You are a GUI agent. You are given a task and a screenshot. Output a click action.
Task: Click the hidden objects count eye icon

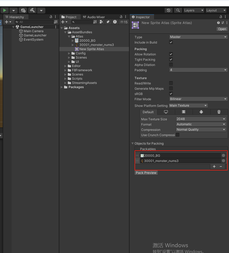tap(122, 22)
